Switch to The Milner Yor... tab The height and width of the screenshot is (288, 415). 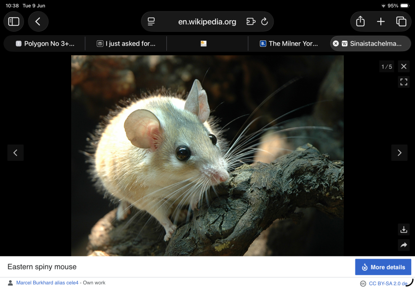click(289, 43)
